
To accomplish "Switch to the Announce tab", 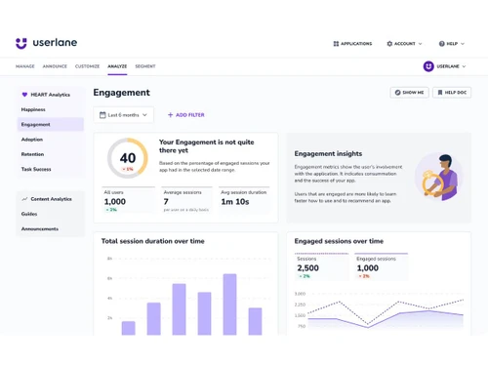I will click(x=55, y=66).
